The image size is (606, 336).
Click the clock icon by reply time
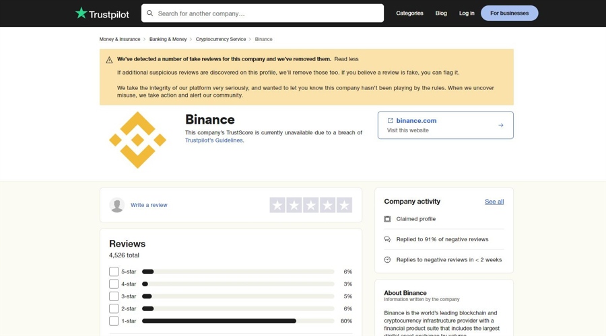pyautogui.click(x=387, y=259)
